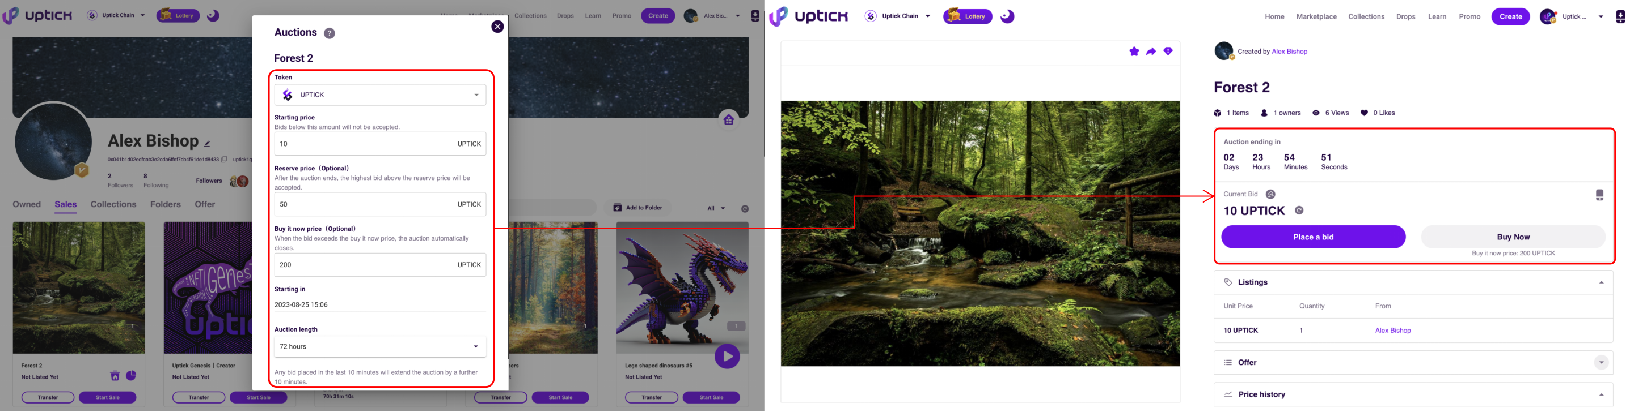The width and height of the screenshot is (1630, 412).
Task: Click the burn trash icon on Forest 2 card
Action: coord(115,376)
